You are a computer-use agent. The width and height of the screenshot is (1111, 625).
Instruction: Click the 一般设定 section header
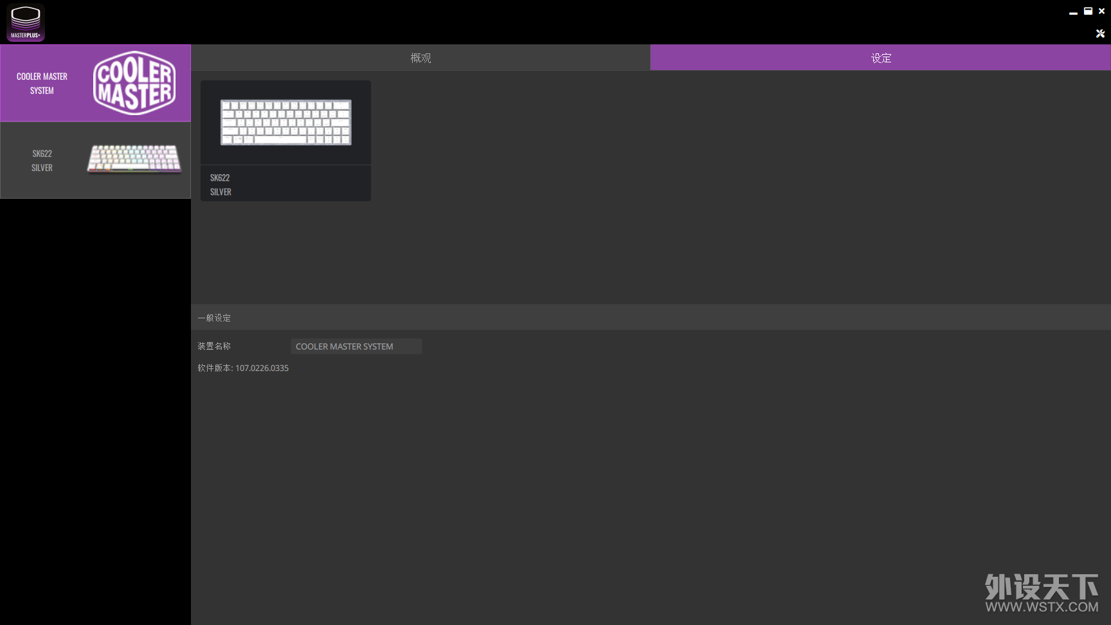(x=651, y=318)
